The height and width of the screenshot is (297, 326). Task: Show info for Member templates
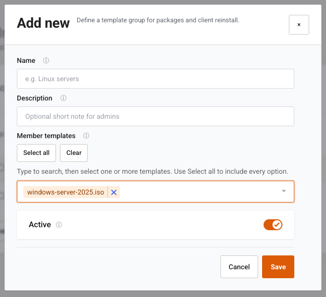86,136
